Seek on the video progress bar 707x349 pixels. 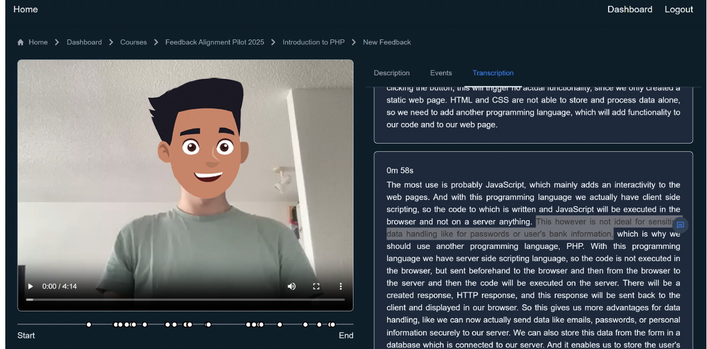coord(185,300)
